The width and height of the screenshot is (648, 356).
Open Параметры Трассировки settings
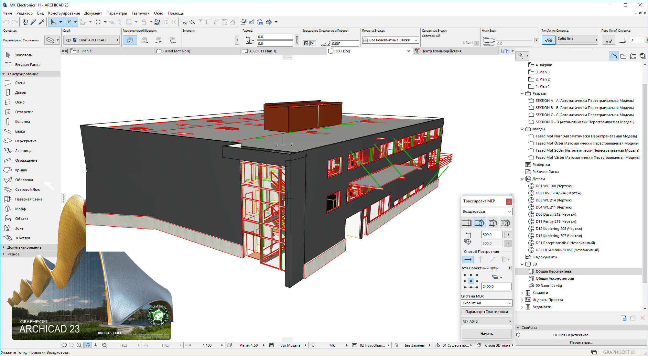pos(486,311)
